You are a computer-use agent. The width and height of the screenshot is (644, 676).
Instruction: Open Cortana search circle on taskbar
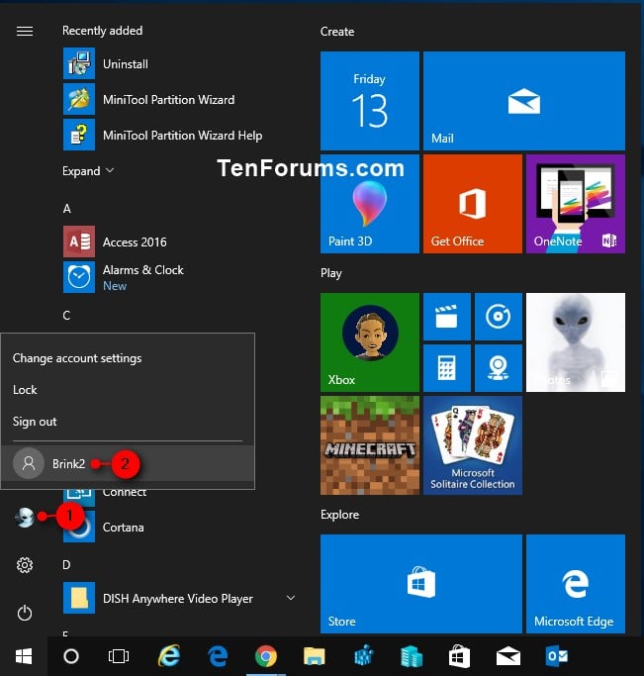[71, 656]
